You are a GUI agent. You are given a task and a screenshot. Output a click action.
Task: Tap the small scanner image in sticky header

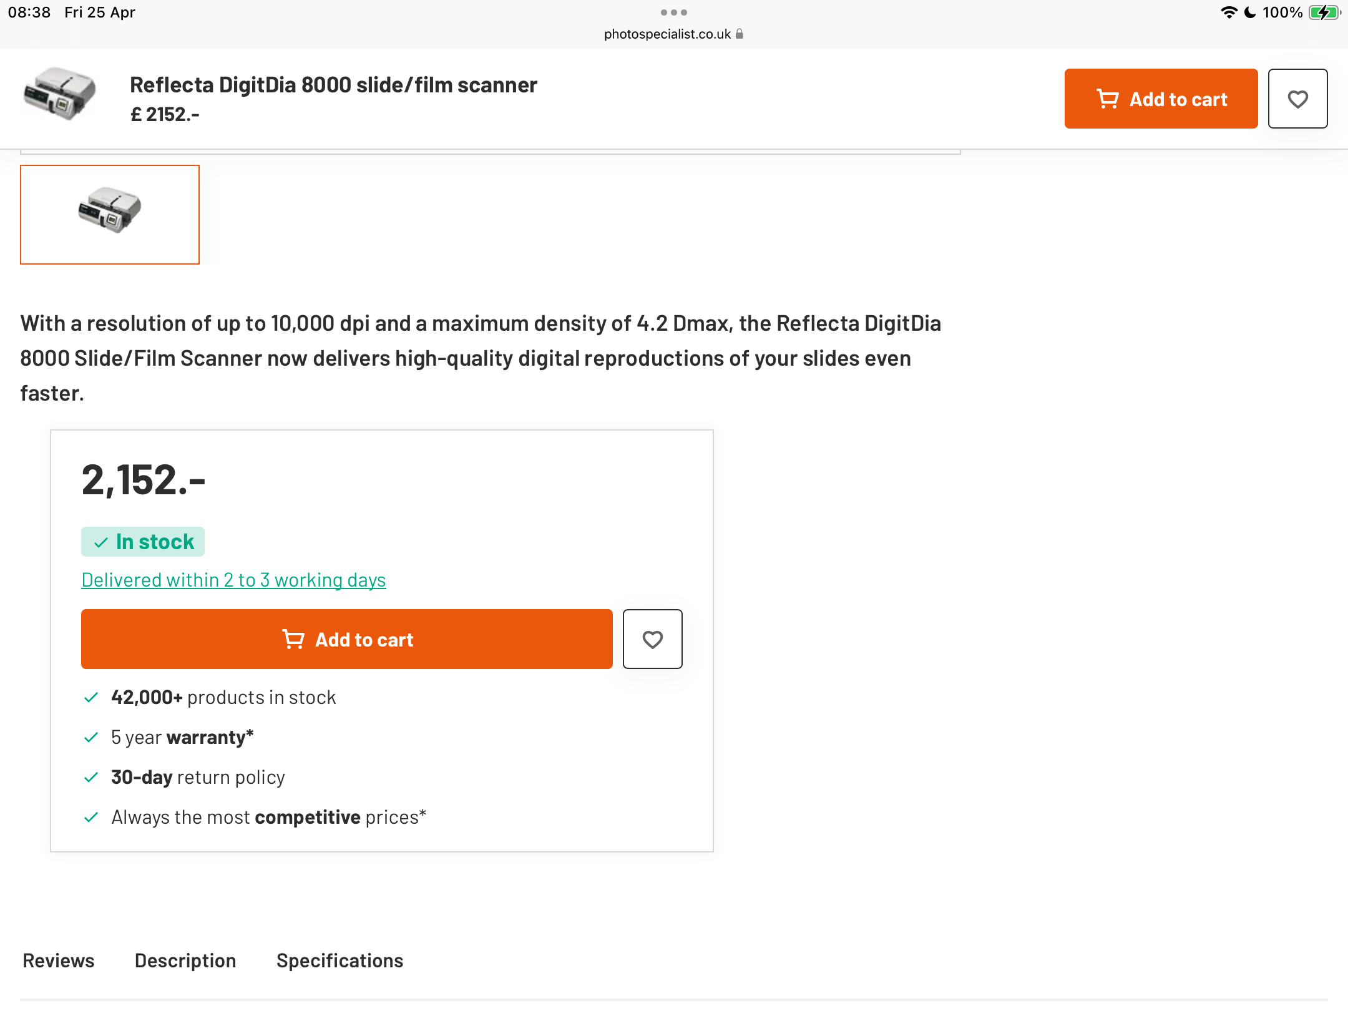[60, 94]
